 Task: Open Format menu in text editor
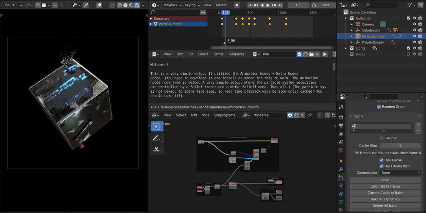218,54
